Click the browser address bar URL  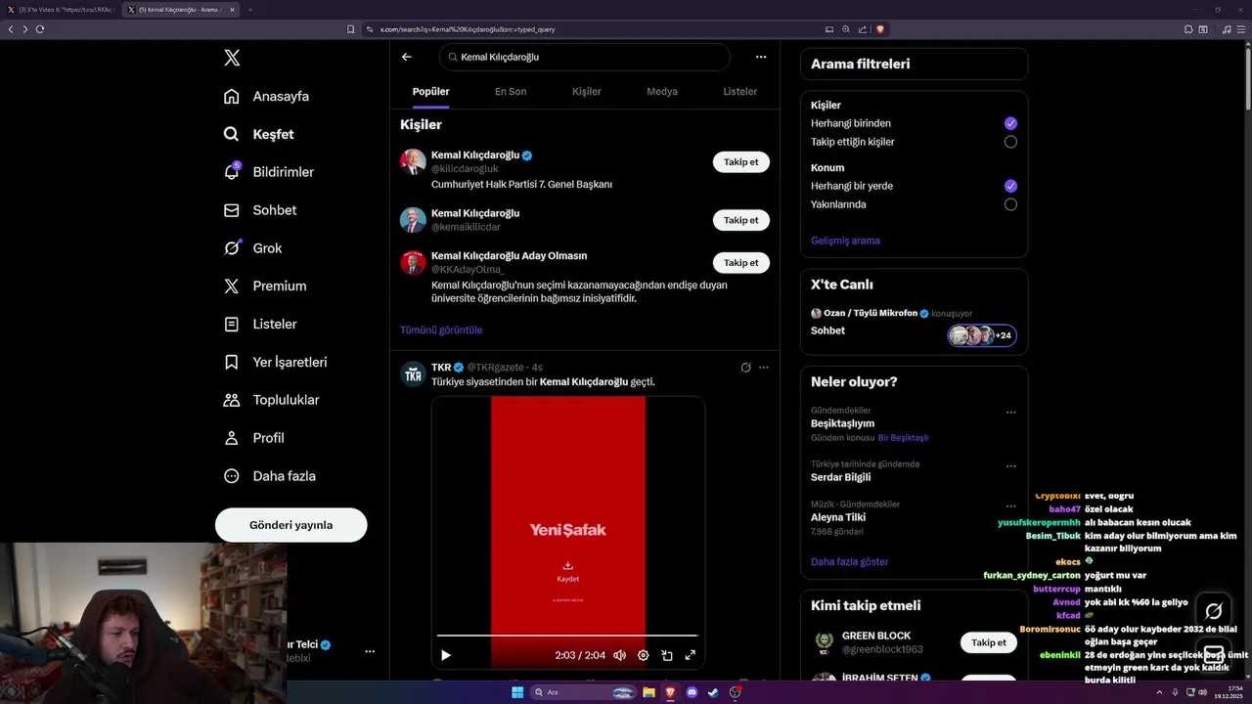coord(468,29)
